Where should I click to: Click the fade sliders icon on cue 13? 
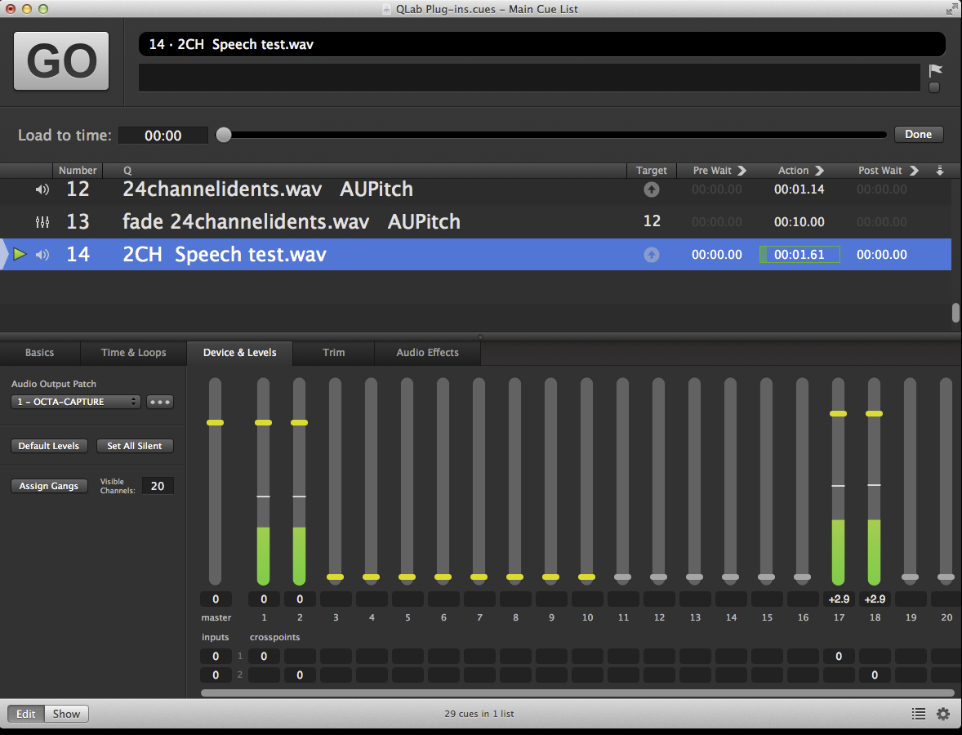[42, 222]
